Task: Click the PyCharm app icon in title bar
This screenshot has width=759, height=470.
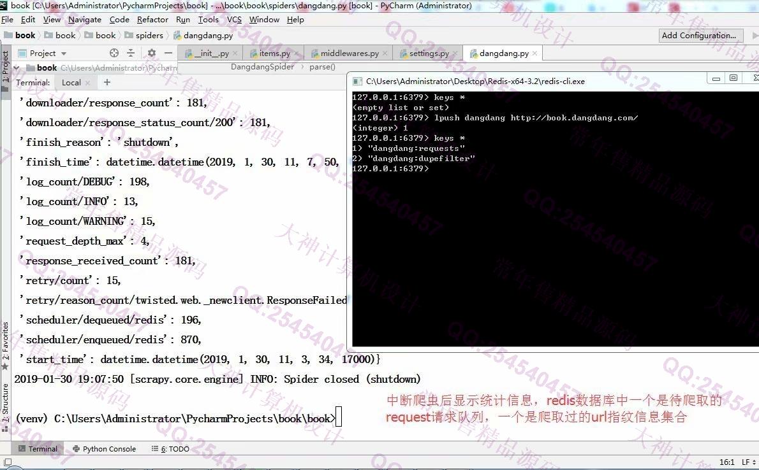Action: click(x=4, y=5)
